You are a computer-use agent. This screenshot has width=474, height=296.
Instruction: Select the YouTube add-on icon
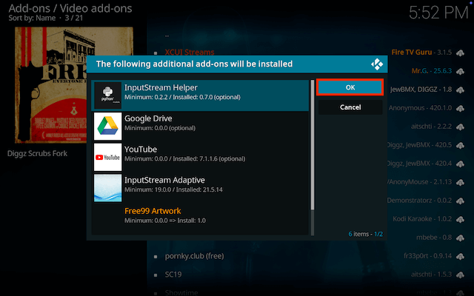pyautogui.click(x=107, y=157)
